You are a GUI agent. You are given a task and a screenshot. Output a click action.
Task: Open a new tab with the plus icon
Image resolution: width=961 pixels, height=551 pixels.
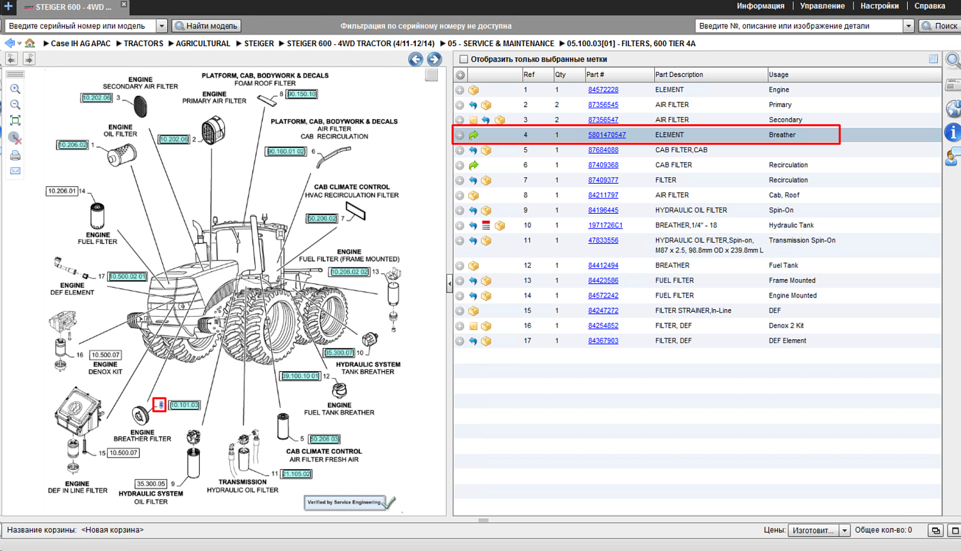pyautogui.click(x=8, y=6)
